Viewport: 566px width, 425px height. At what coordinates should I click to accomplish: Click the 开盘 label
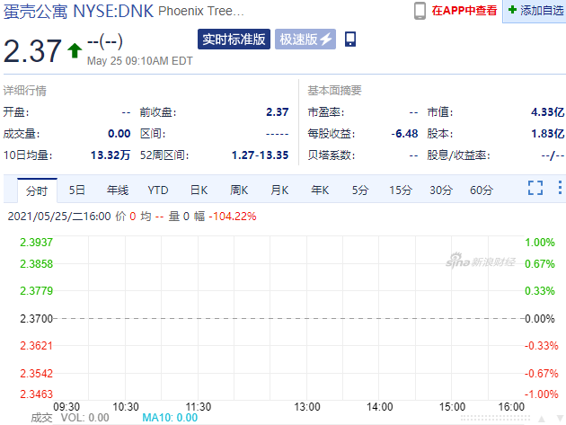coord(16,112)
